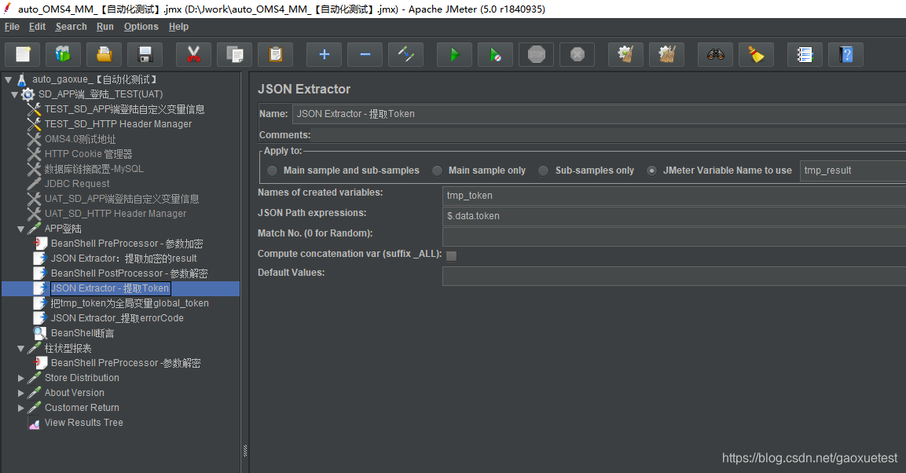Click the Reset Search icon

coord(757,55)
